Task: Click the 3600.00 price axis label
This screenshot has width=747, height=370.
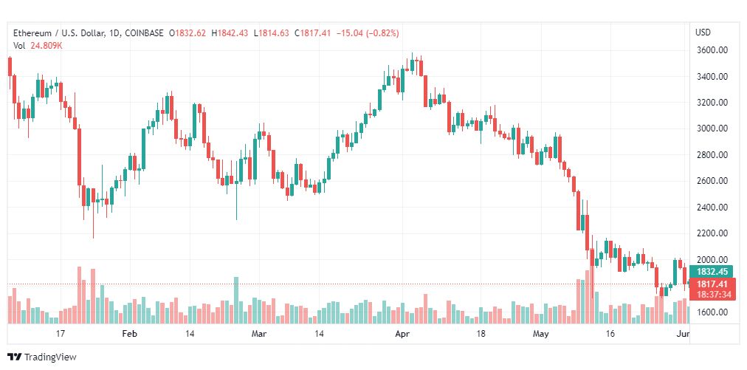Action: coord(712,50)
